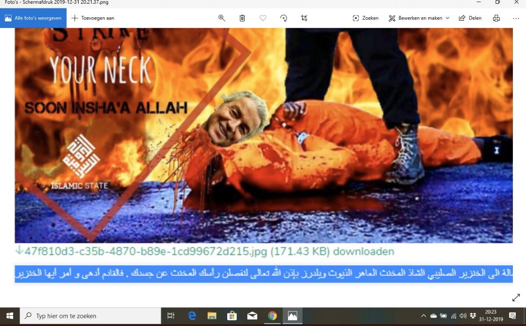Open Task View from the taskbar
The height and width of the screenshot is (326, 526).
[171, 316]
